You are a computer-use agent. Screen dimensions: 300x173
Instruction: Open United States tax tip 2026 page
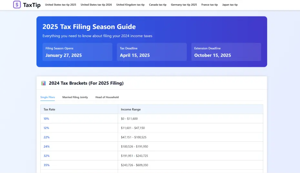pyautogui.click(x=96, y=5)
